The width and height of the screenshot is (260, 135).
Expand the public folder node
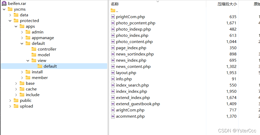[x=10, y=101]
